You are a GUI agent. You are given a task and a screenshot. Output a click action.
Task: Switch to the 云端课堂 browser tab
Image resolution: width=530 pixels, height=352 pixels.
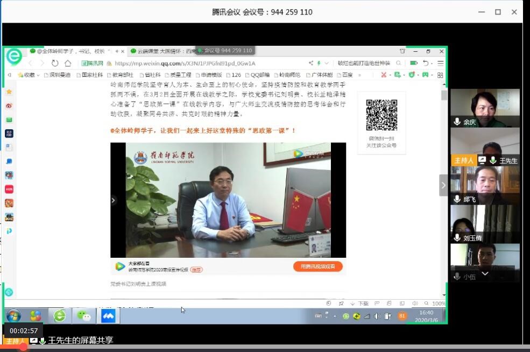pyautogui.click(x=161, y=51)
